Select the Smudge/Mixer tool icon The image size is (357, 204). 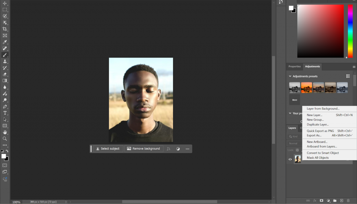[x=5, y=93]
